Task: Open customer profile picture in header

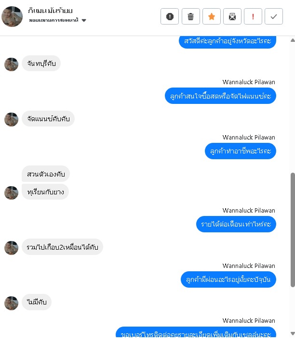Action: click(12, 16)
